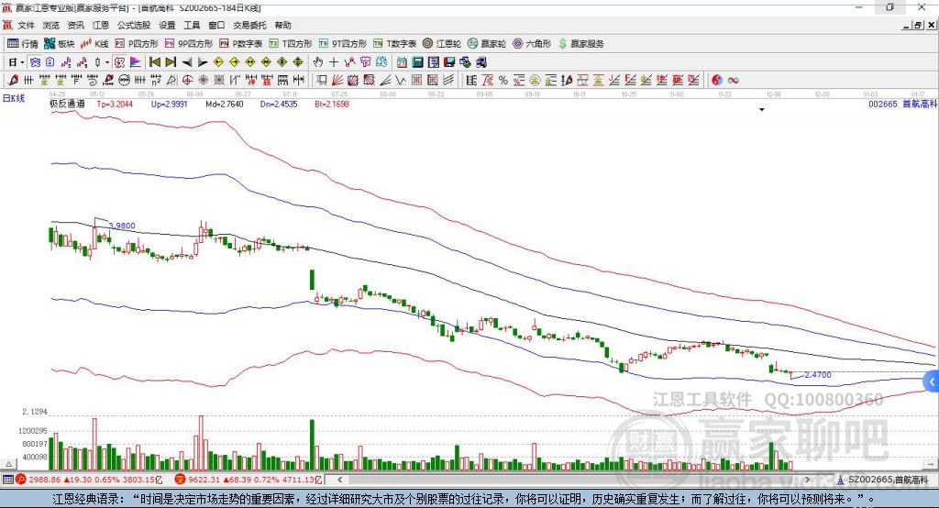Click the status bar grid icon
Image resolution: width=939 pixels, height=508 pixels.
click(7, 480)
